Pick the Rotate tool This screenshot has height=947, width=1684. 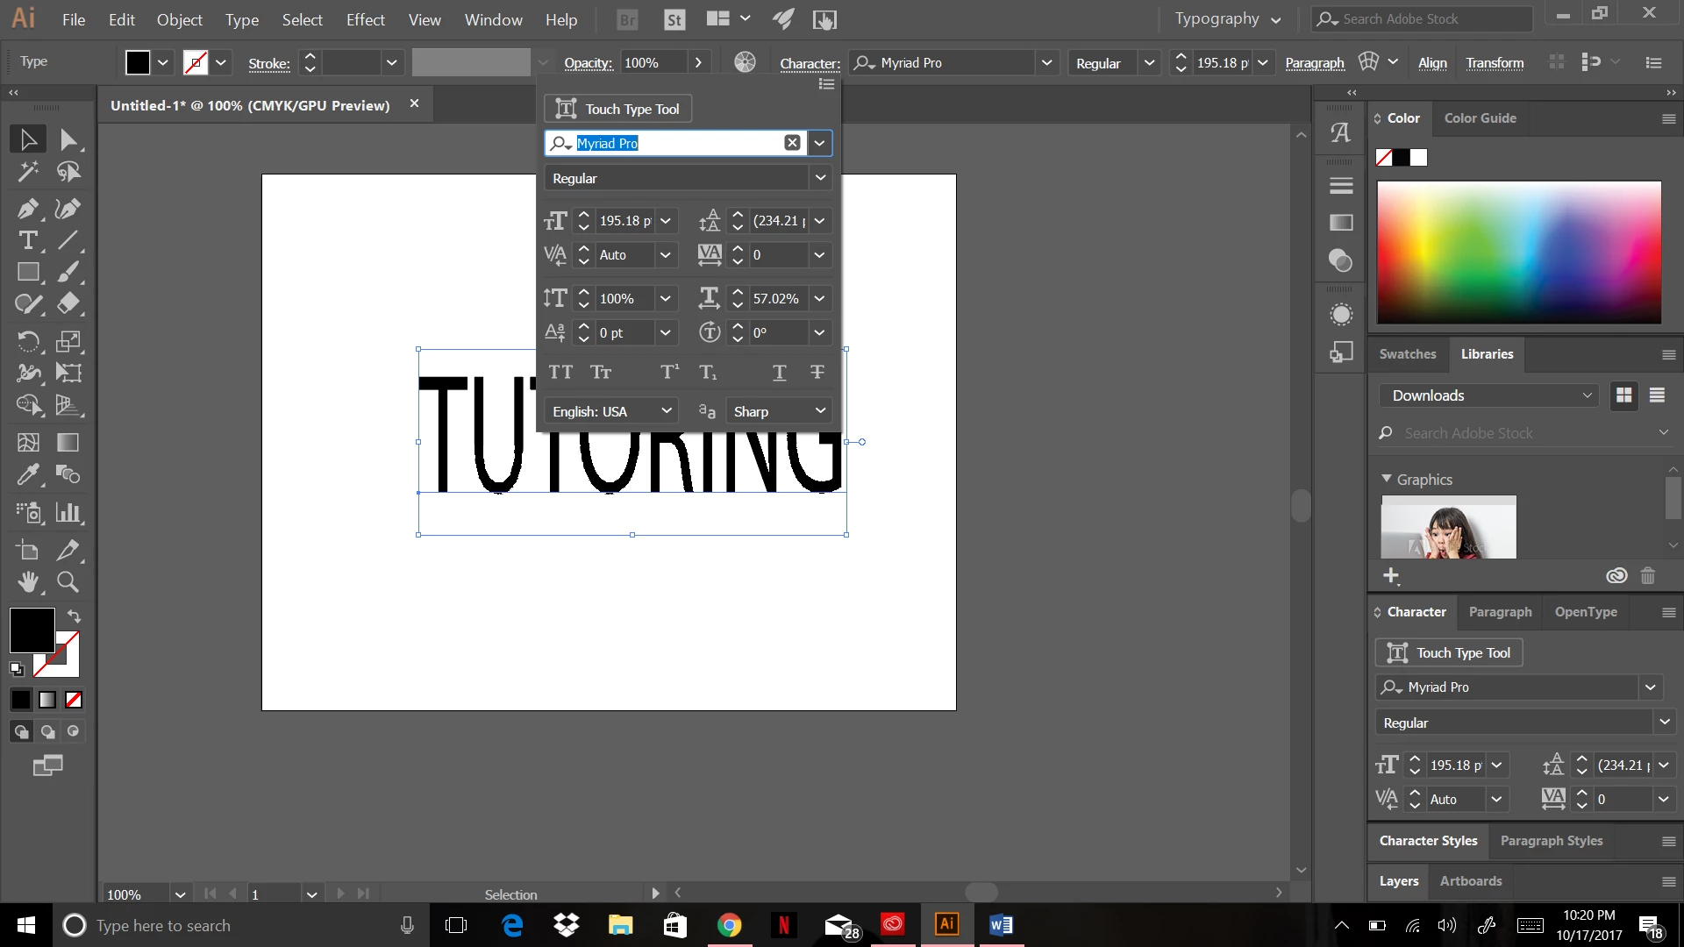(x=27, y=341)
